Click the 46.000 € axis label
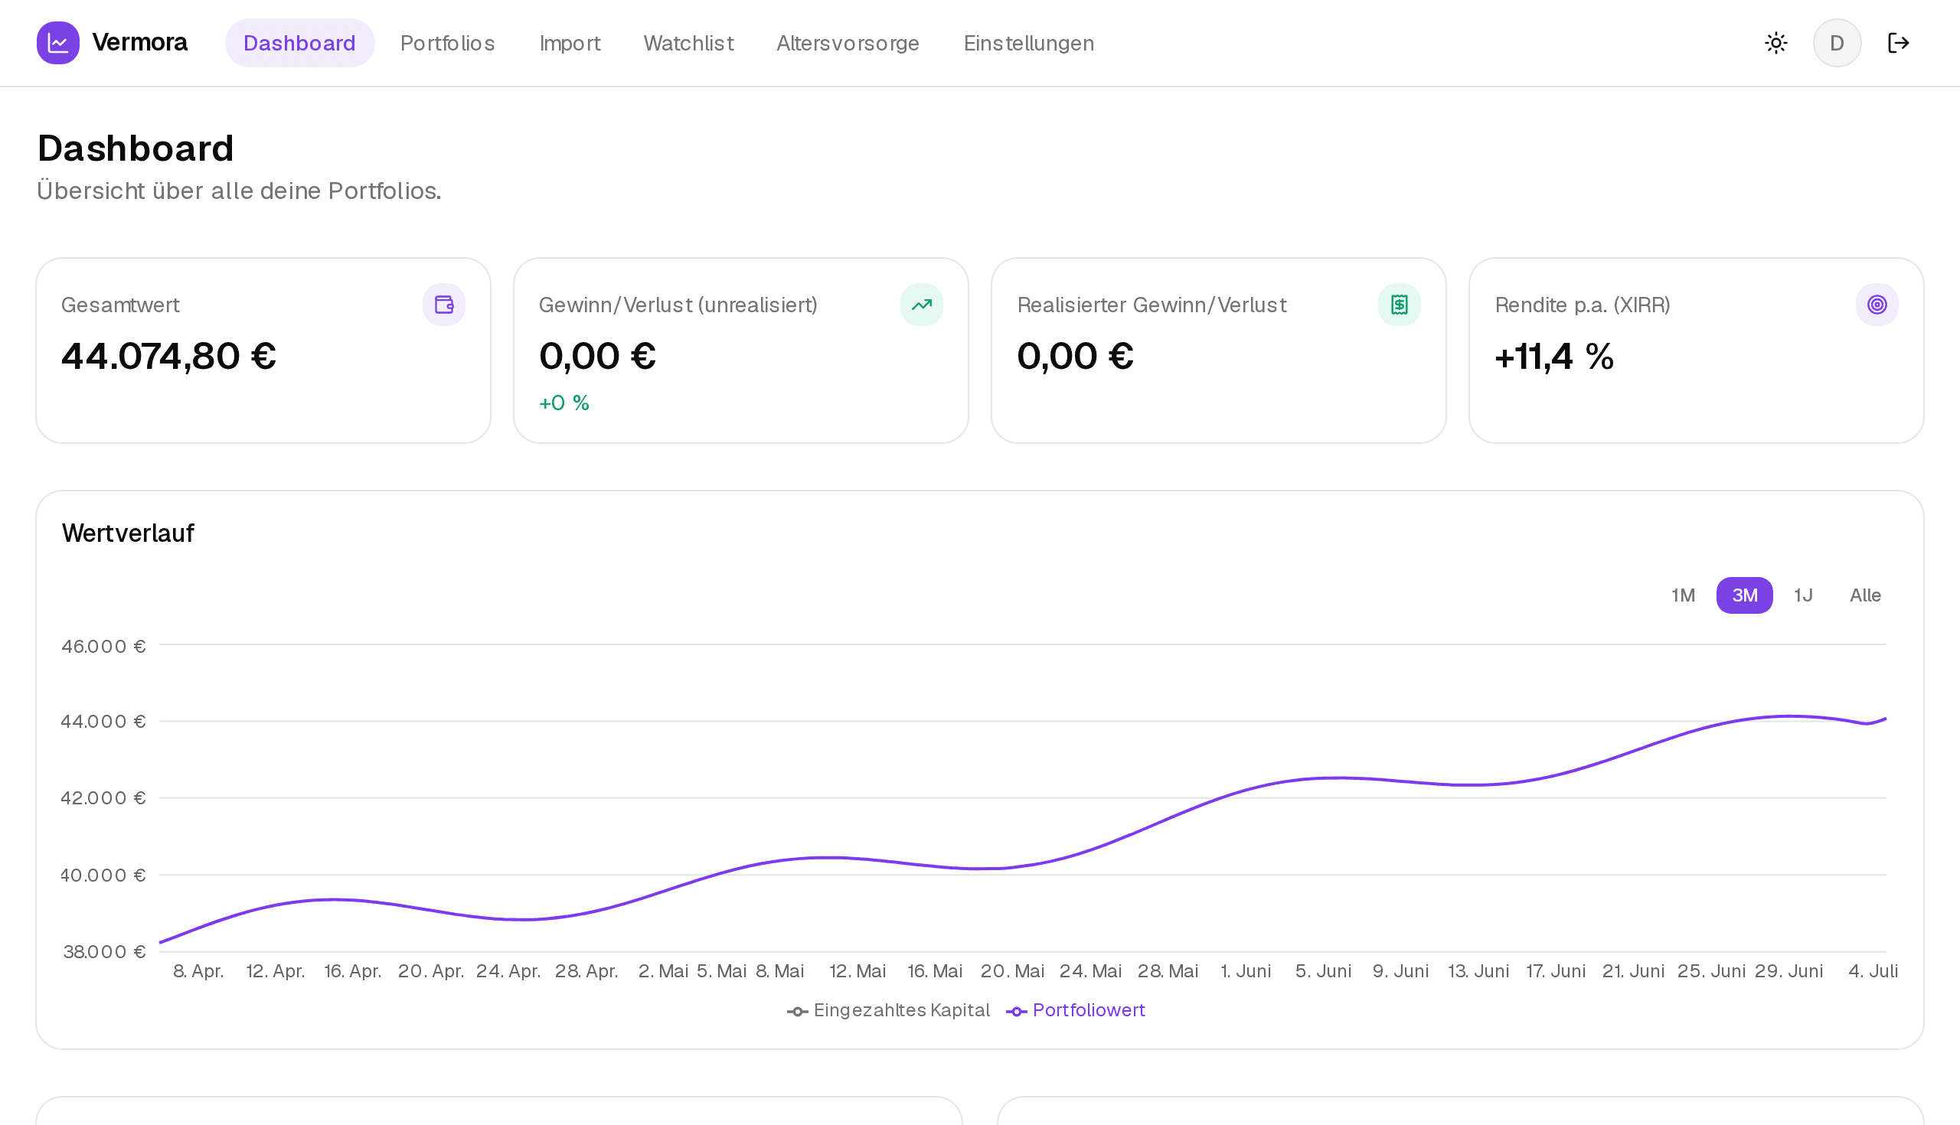 (103, 646)
